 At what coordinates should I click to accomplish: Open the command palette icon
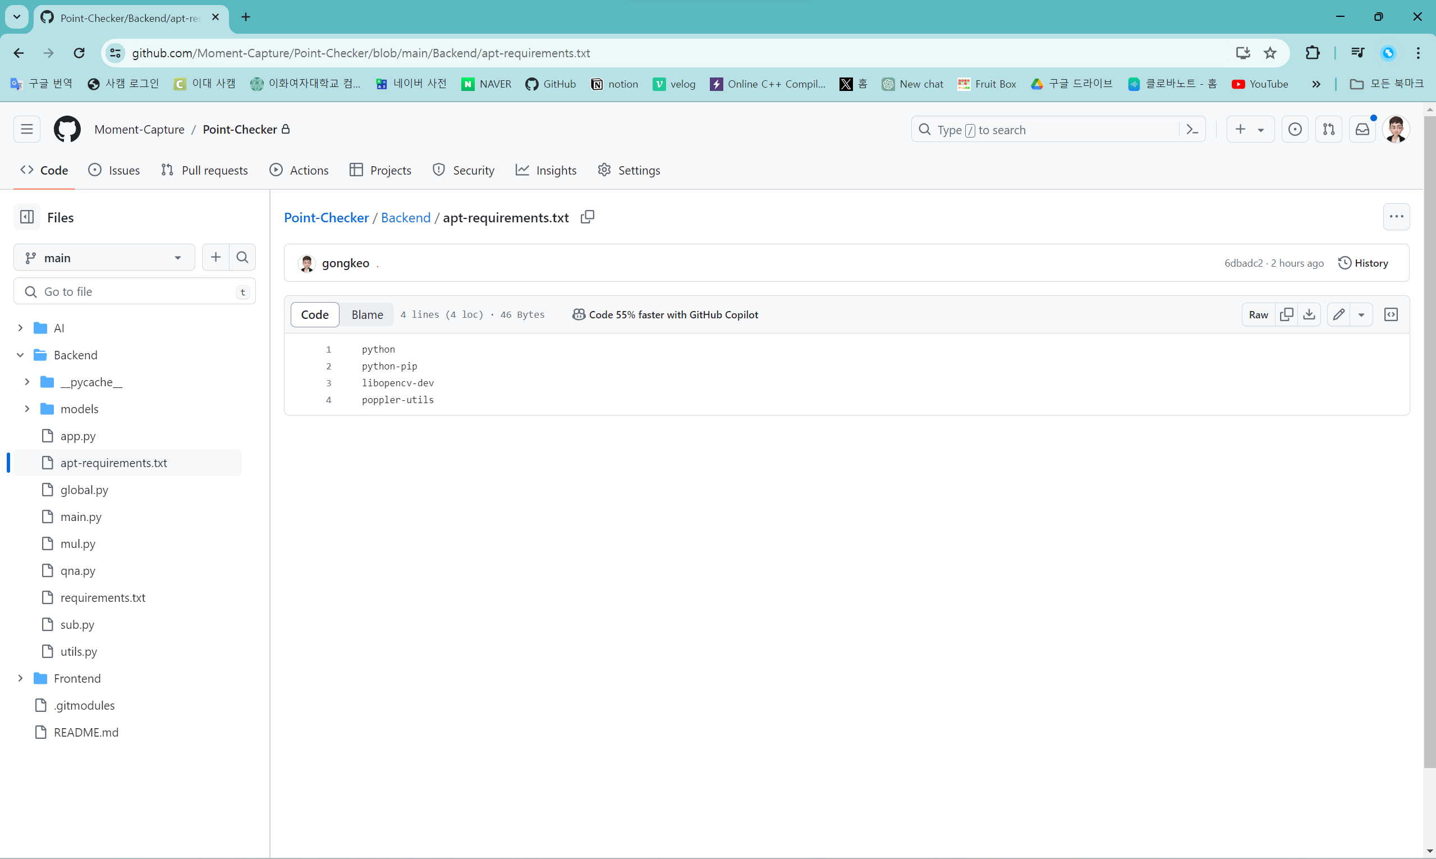(x=1192, y=130)
